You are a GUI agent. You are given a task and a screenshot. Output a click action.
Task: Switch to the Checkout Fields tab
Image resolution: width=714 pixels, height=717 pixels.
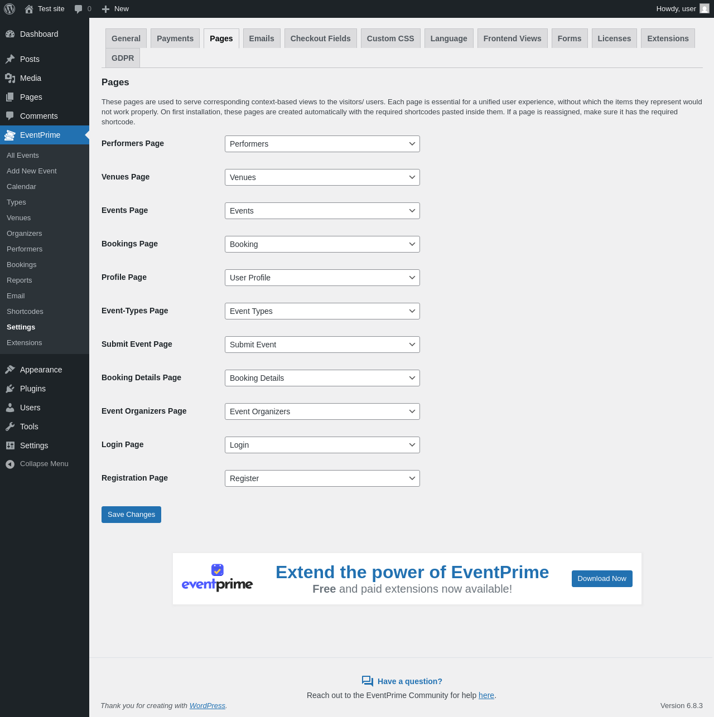[x=321, y=38]
